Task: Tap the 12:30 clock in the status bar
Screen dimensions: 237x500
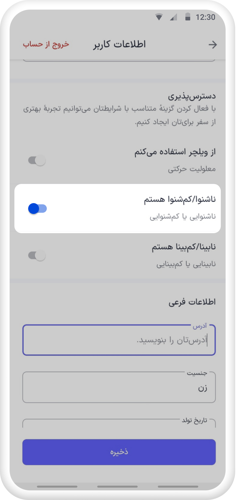Action: [205, 17]
